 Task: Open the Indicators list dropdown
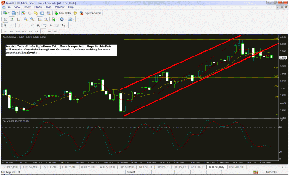[55, 19]
